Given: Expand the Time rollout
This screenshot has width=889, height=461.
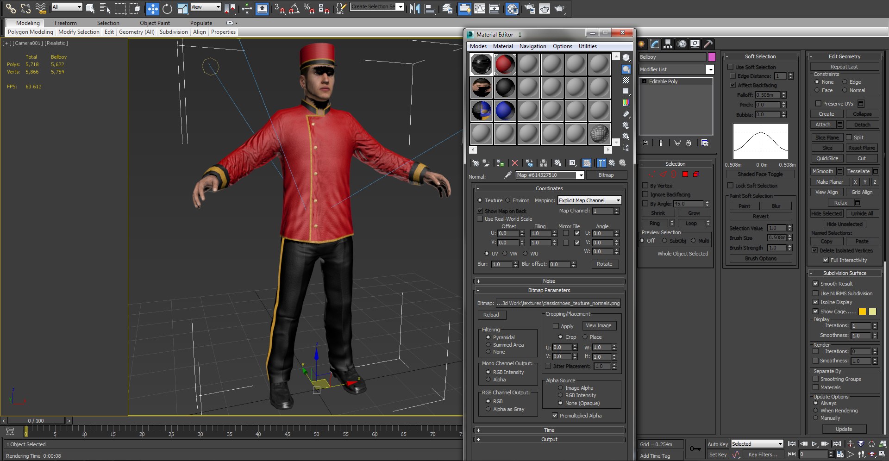Looking at the screenshot, I should [x=549, y=430].
